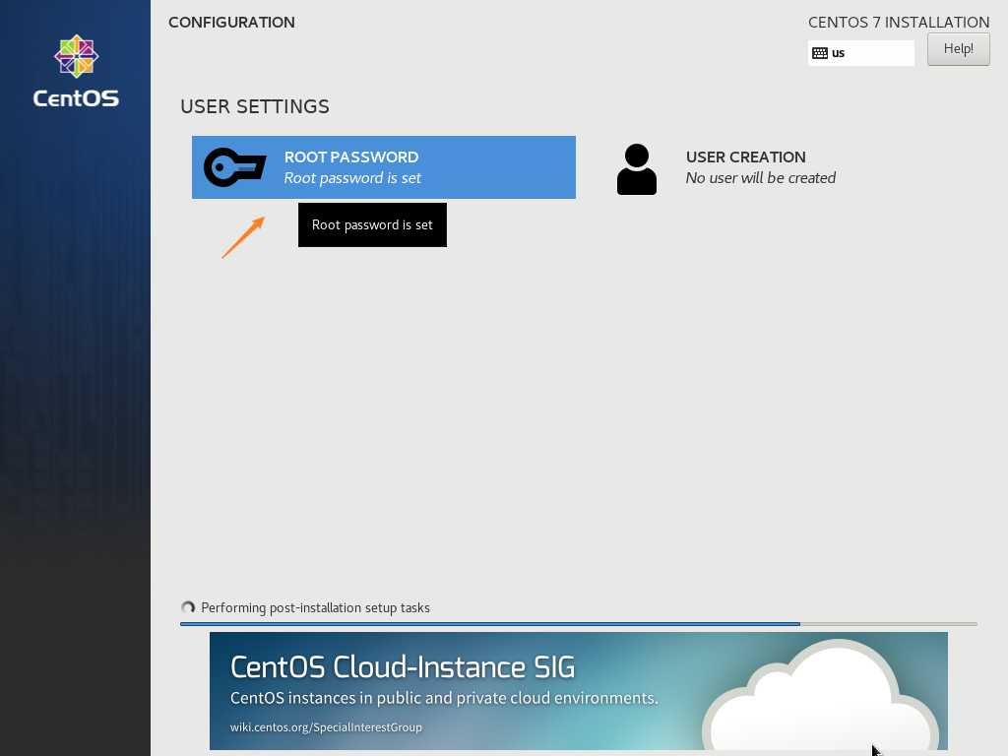Click the CONFIGURATION header title
Image resolution: width=1008 pixels, height=756 pixels.
(231, 23)
